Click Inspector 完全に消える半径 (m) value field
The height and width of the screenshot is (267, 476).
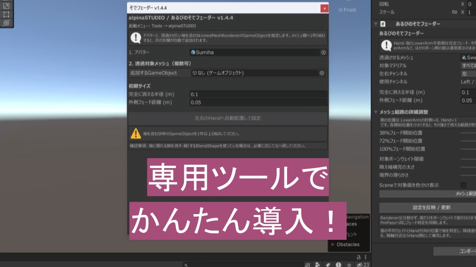pos(469,92)
